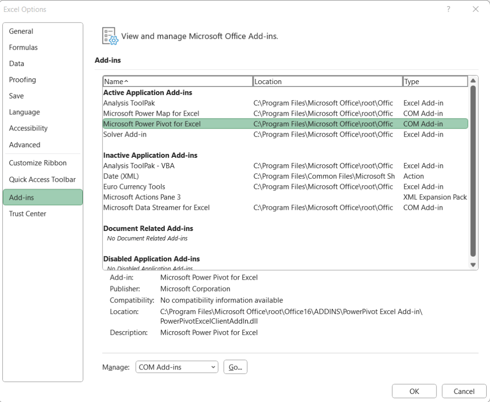The image size is (490, 402).
Task: Confirm changes with OK
Action: [x=414, y=391]
